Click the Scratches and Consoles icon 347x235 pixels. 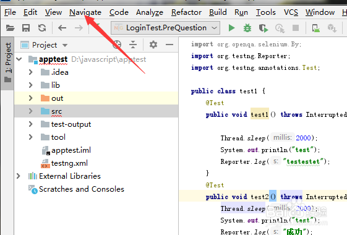click(33, 189)
